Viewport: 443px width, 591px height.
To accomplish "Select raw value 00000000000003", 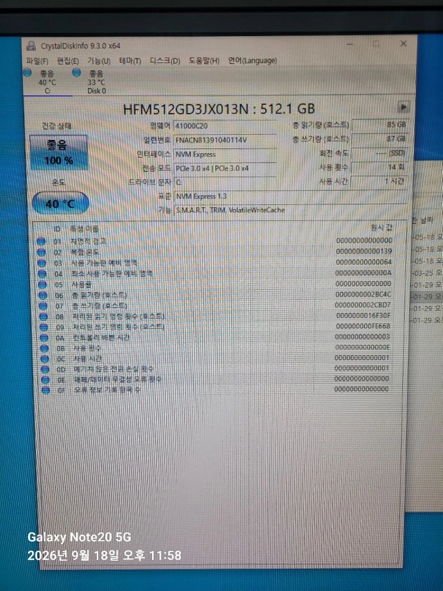I will click(363, 336).
